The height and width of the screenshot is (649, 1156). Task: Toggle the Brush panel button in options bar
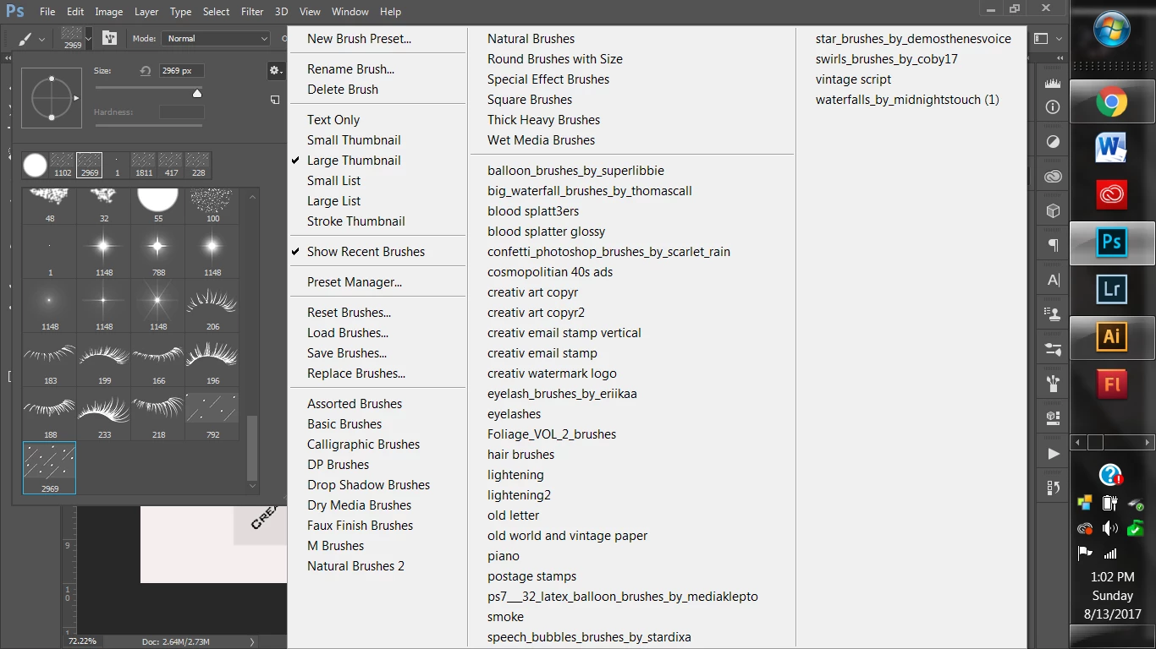click(x=109, y=38)
